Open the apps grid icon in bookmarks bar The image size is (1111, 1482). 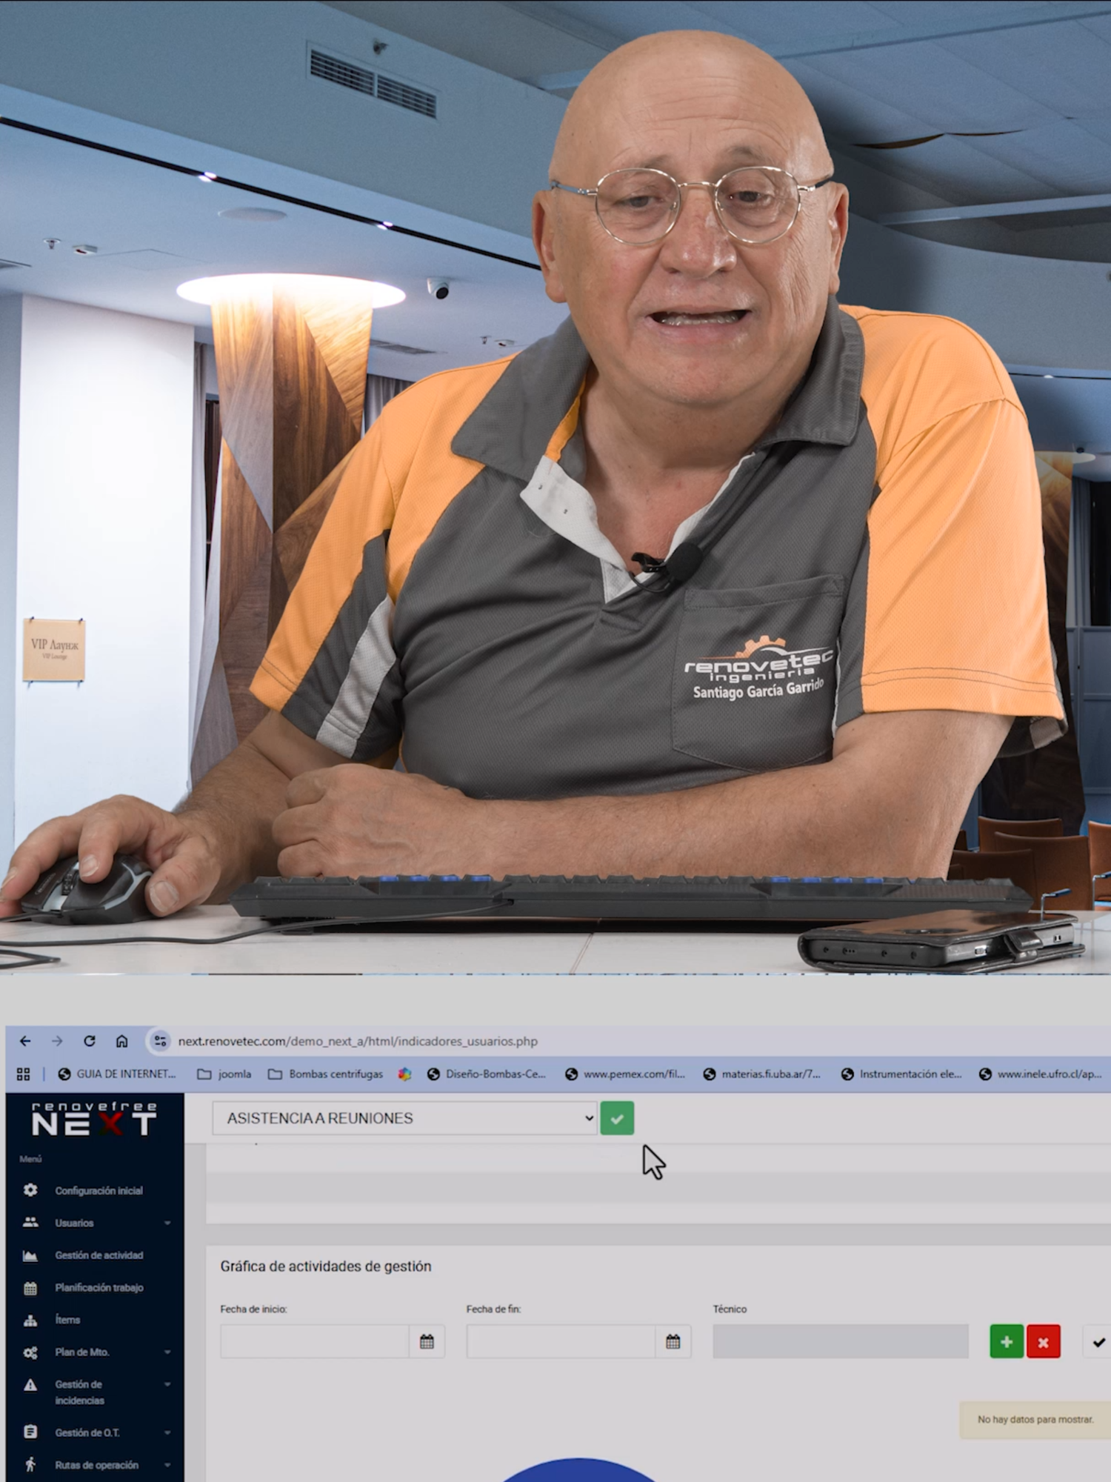coord(24,1074)
